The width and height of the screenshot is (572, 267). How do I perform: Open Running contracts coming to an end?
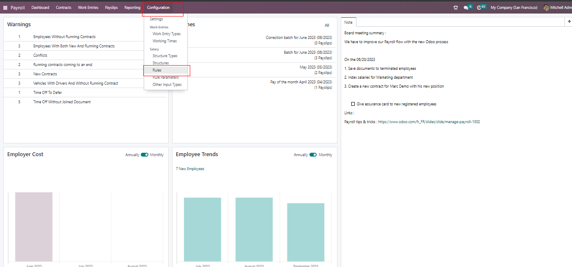click(63, 65)
